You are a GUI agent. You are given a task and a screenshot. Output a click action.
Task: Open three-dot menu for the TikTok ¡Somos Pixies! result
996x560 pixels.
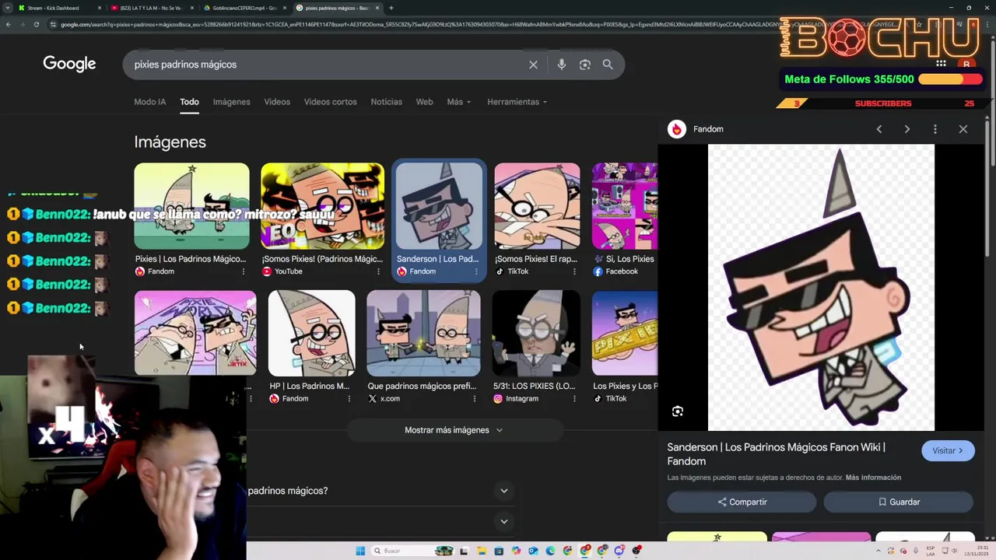tap(575, 271)
